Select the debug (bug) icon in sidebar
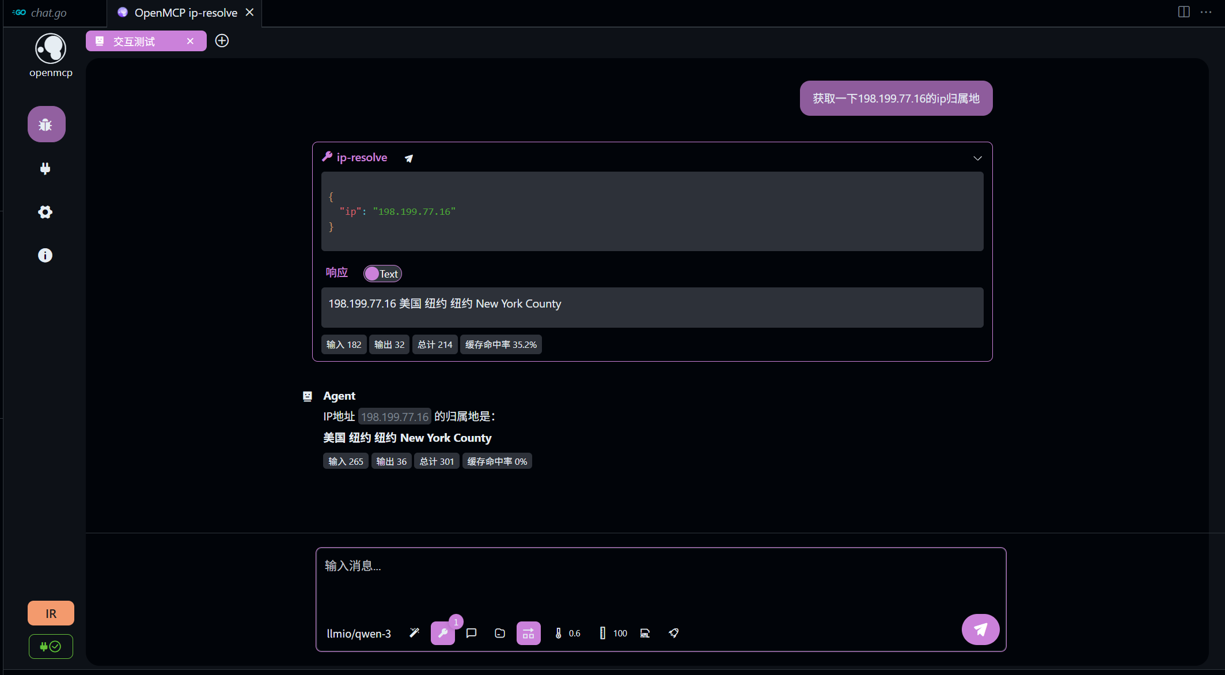1225x675 pixels. (x=46, y=124)
